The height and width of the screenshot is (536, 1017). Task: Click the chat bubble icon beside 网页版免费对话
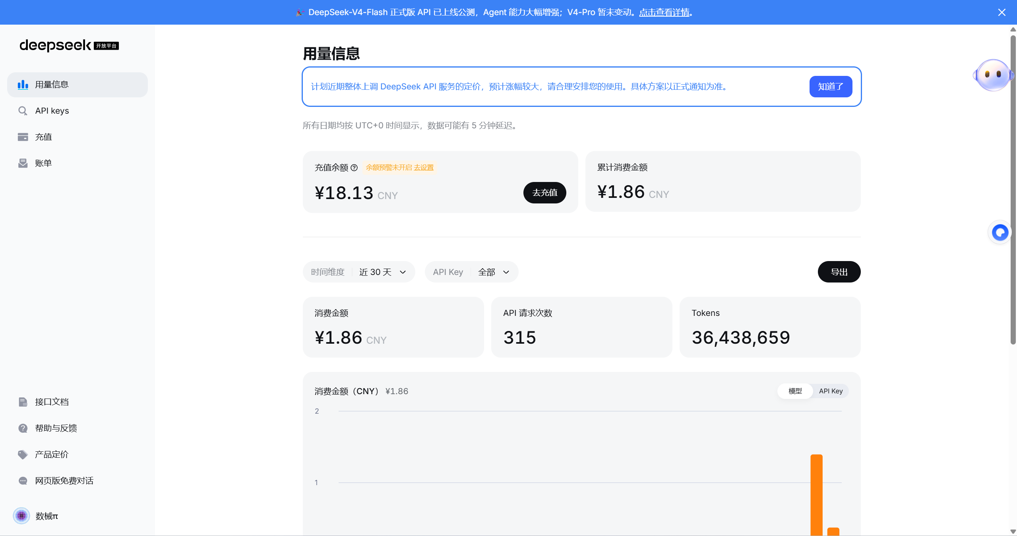click(23, 481)
